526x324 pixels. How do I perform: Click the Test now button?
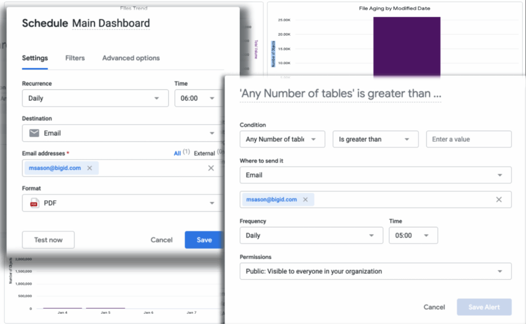(48, 240)
